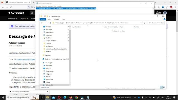Open the Inicio ribbon tab
178x100 pixels.
tap(49, 19)
